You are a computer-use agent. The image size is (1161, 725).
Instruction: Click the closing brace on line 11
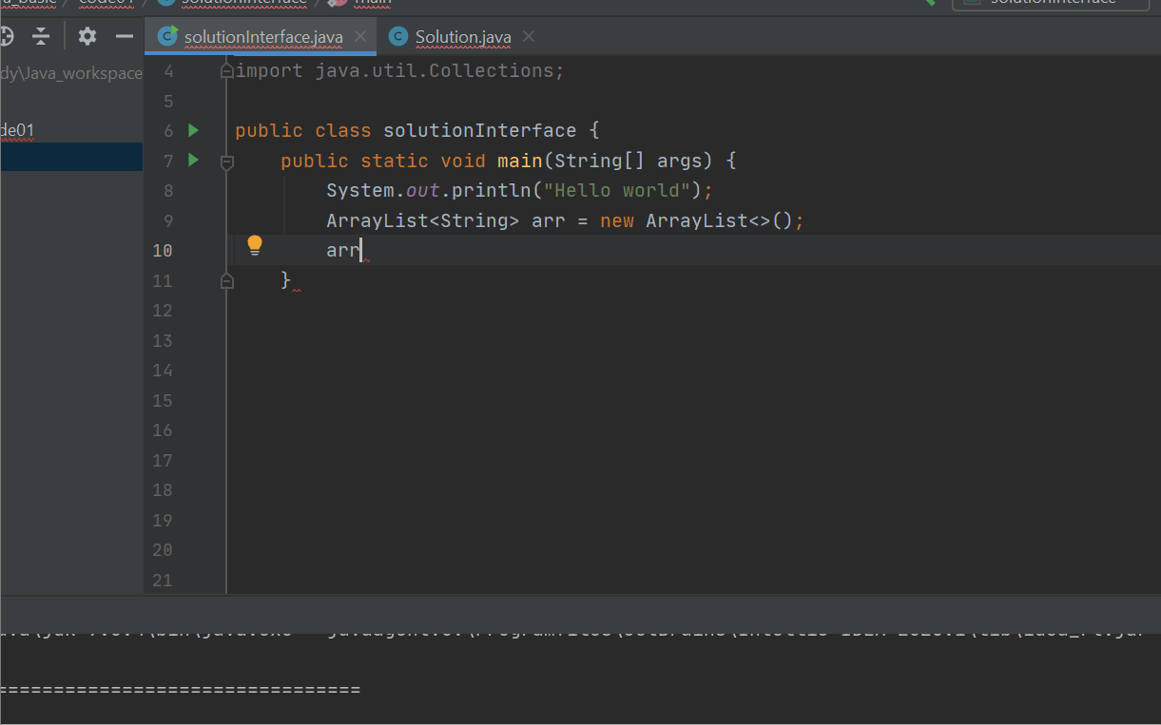click(285, 280)
